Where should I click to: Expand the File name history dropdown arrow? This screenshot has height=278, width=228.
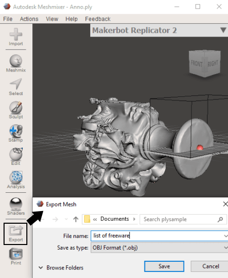pyautogui.click(x=225, y=235)
